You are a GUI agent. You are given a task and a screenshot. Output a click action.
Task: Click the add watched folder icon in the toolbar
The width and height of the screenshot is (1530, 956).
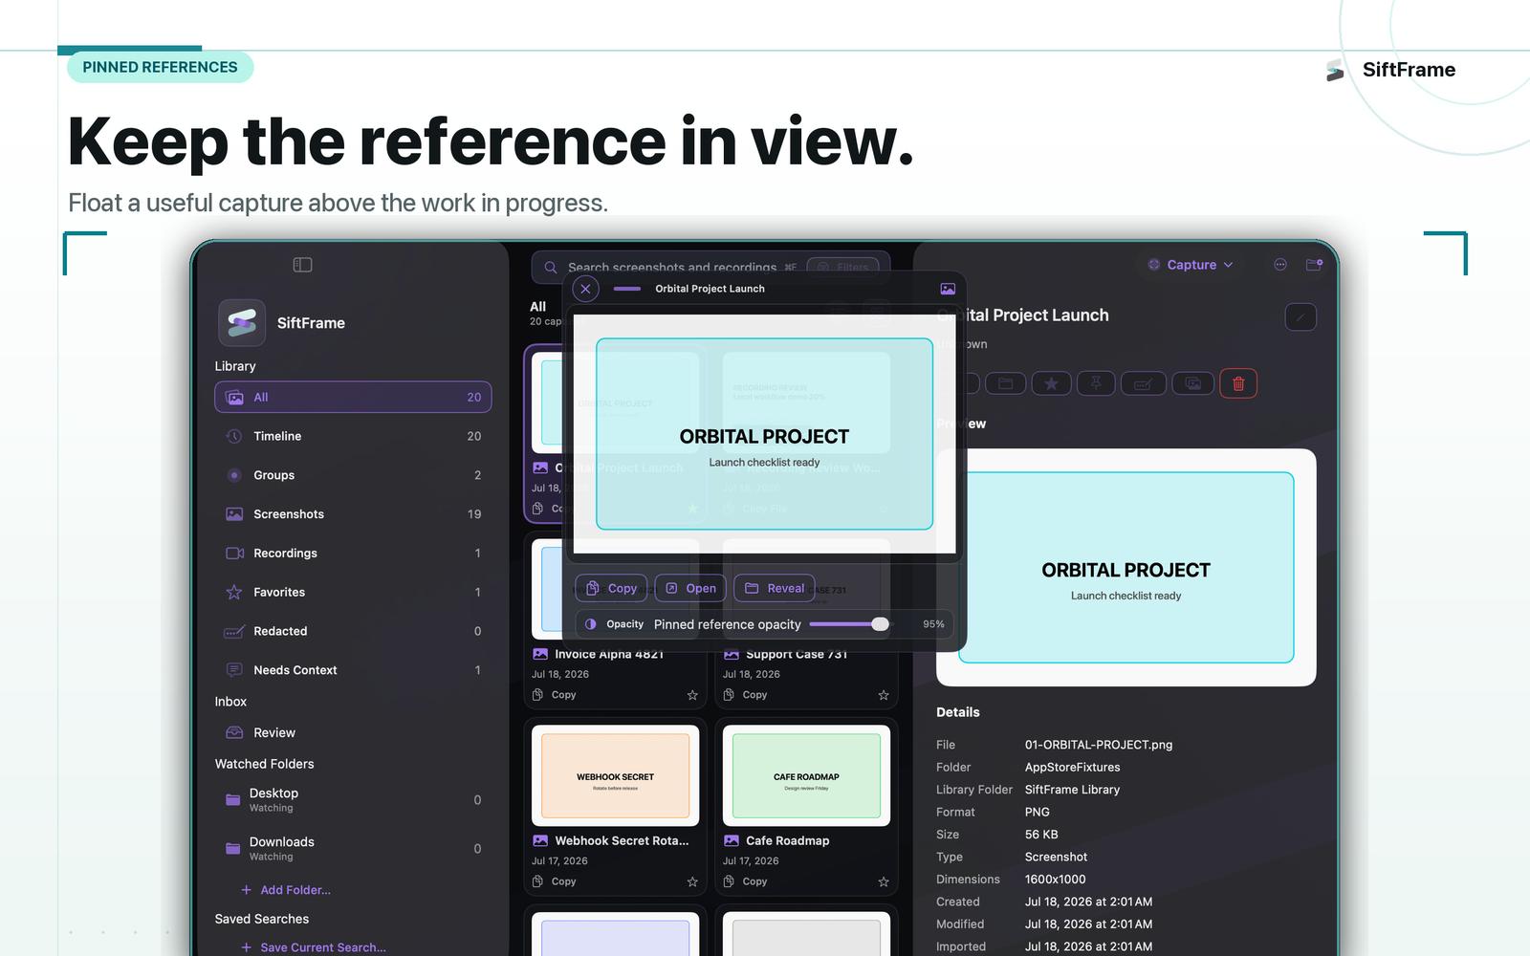click(x=1315, y=265)
